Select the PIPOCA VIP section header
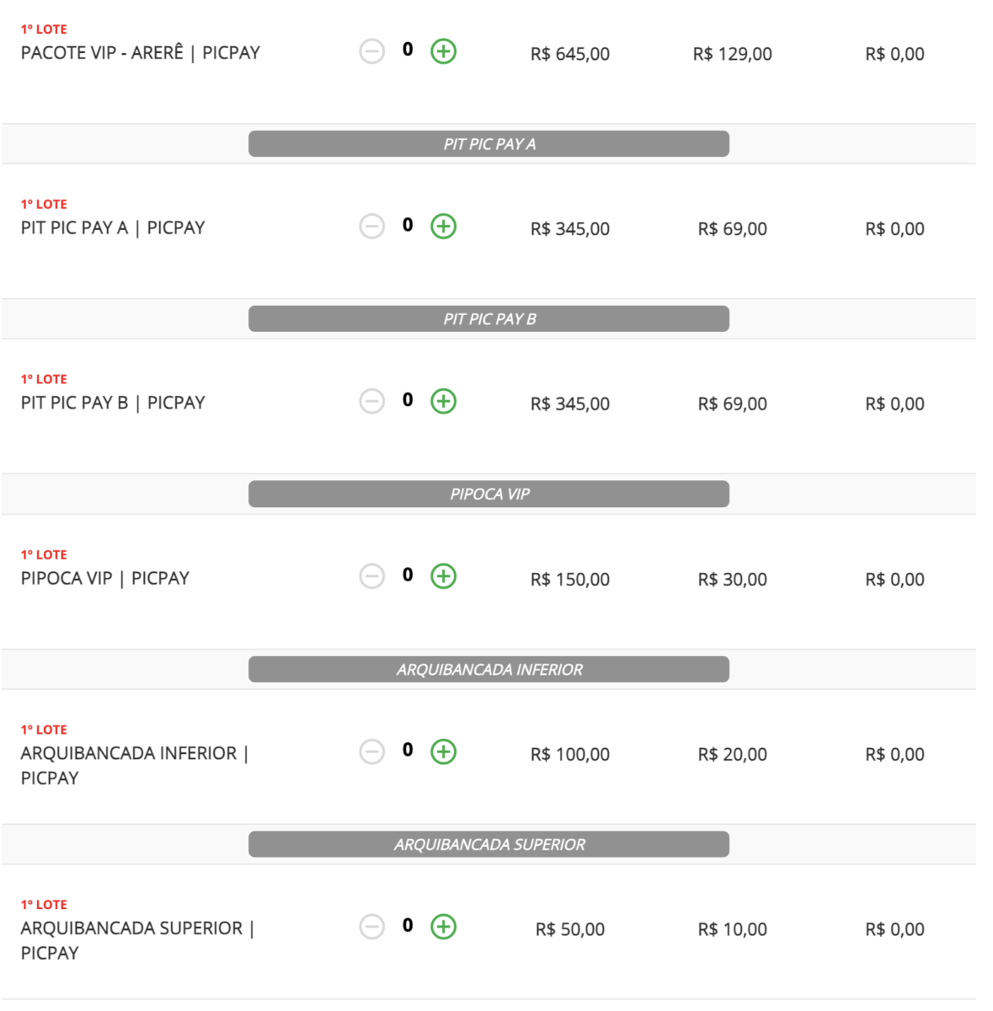 [x=488, y=495]
